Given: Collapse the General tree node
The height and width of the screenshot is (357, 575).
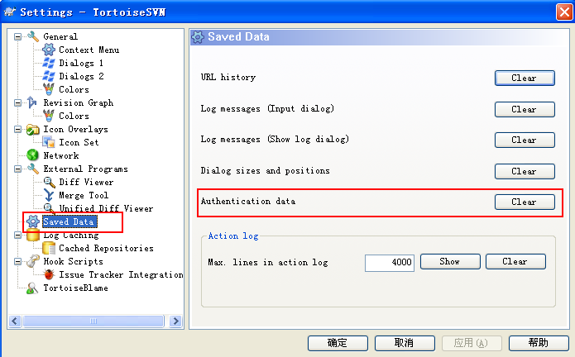Looking at the screenshot, I should (17, 36).
